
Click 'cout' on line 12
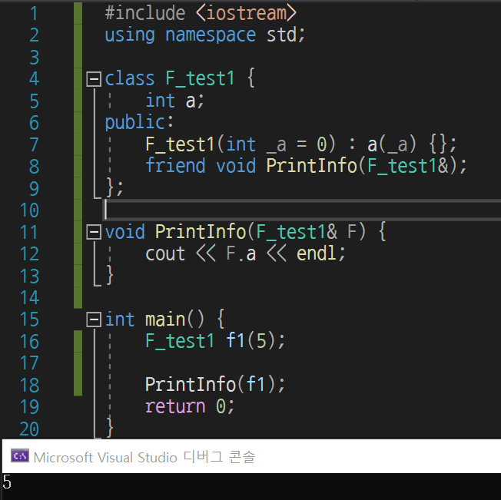165,253
